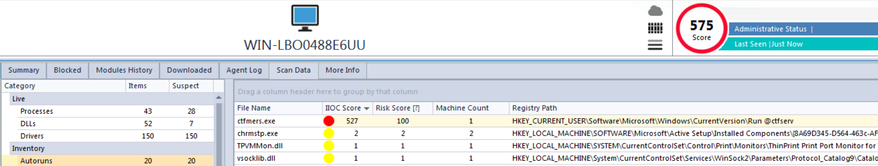Sort by IIOC Score column arrow
Screen dimensions: 878x166
tap(366, 108)
